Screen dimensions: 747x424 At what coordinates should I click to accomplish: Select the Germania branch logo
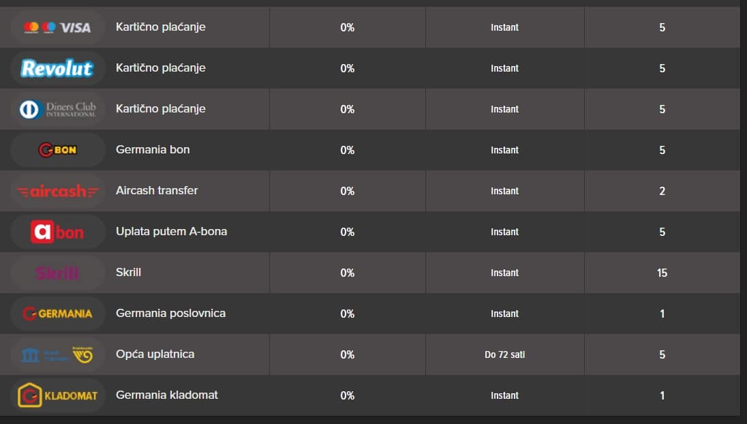click(x=57, y=314)
